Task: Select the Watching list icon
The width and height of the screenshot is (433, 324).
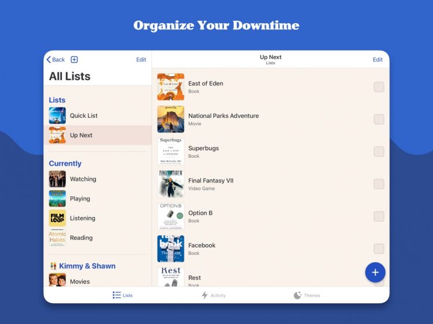Action: (57, 179)
